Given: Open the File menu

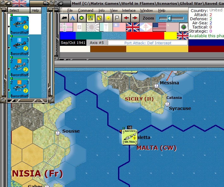Looking at the screenshot, I should [x=70, y=10].
